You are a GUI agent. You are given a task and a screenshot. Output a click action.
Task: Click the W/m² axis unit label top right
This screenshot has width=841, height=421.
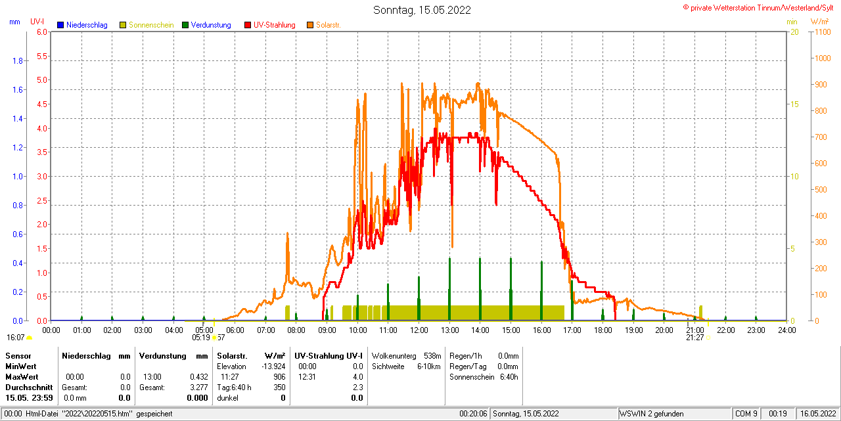pyautogui.click(x=820, y=22)
